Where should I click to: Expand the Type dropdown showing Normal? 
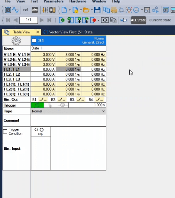click(x=68, y=111)
